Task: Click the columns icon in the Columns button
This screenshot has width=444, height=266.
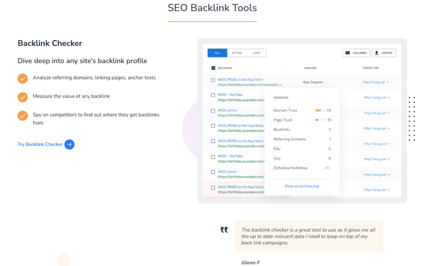Action: 348,53
